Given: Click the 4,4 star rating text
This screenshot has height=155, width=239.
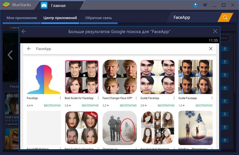Looking at the screenshot, I should (x=30, y=106).
